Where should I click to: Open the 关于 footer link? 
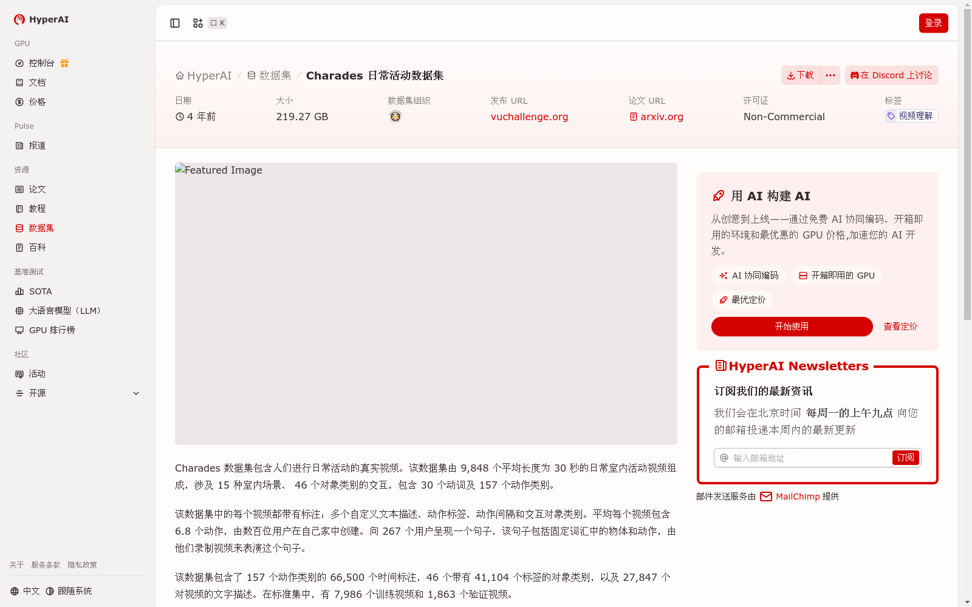16,565
